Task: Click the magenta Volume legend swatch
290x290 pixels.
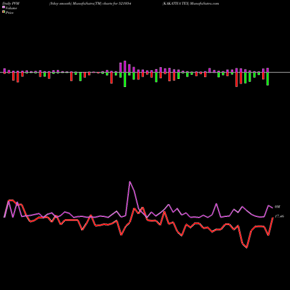Action: click(3, 8)
